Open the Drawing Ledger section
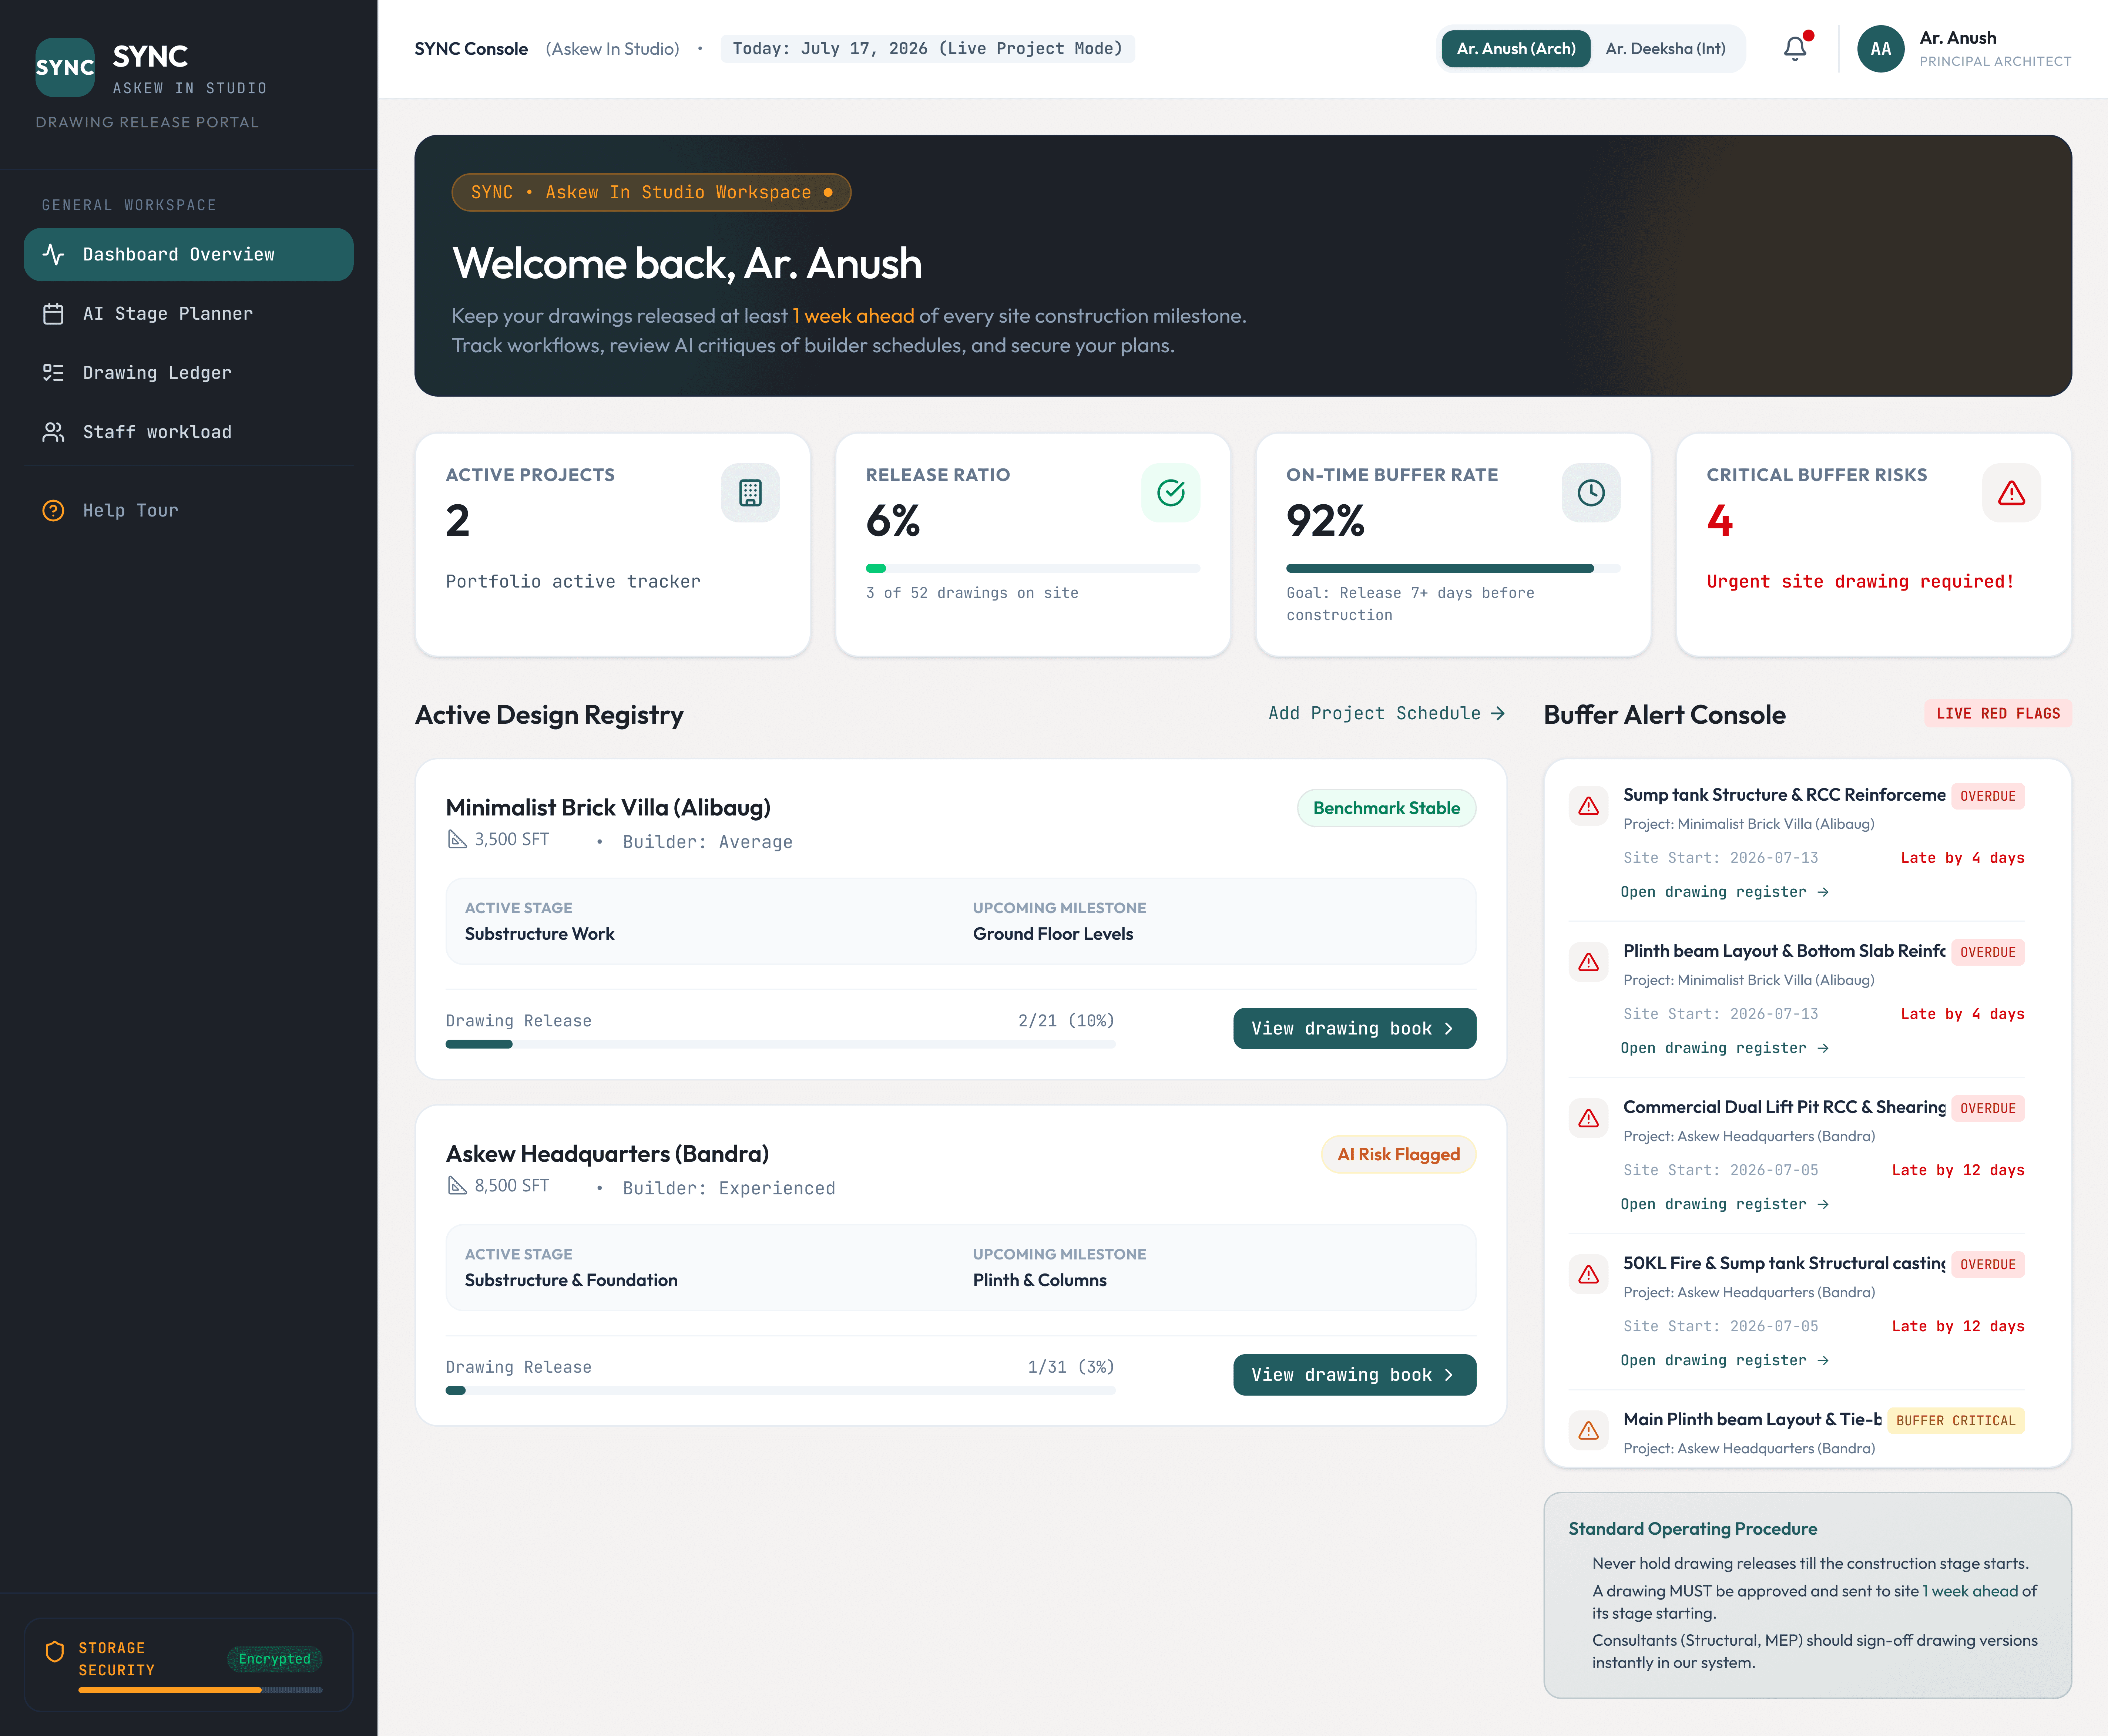Image resolution: width=2108 pixels, height=1736 pixels. click(189, 373)
